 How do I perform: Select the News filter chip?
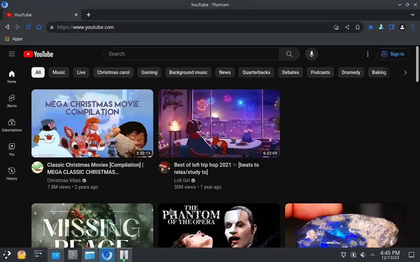click(x=225, y=72)
